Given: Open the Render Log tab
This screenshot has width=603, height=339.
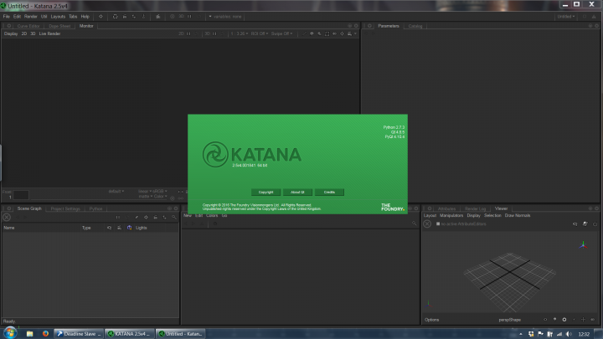Looking at the screenshot, I should (x=475, y=208).
